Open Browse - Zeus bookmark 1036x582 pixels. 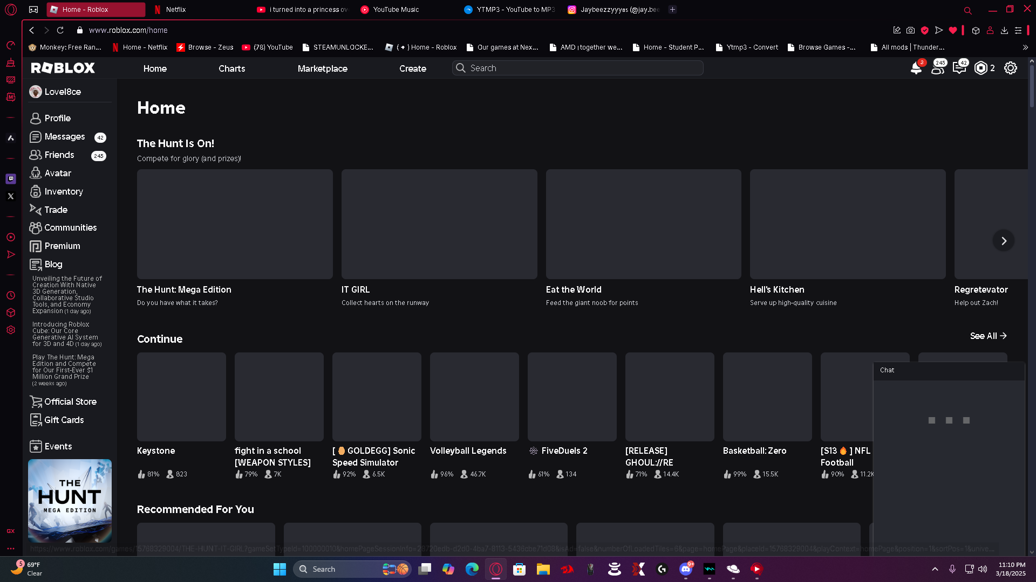205,47
